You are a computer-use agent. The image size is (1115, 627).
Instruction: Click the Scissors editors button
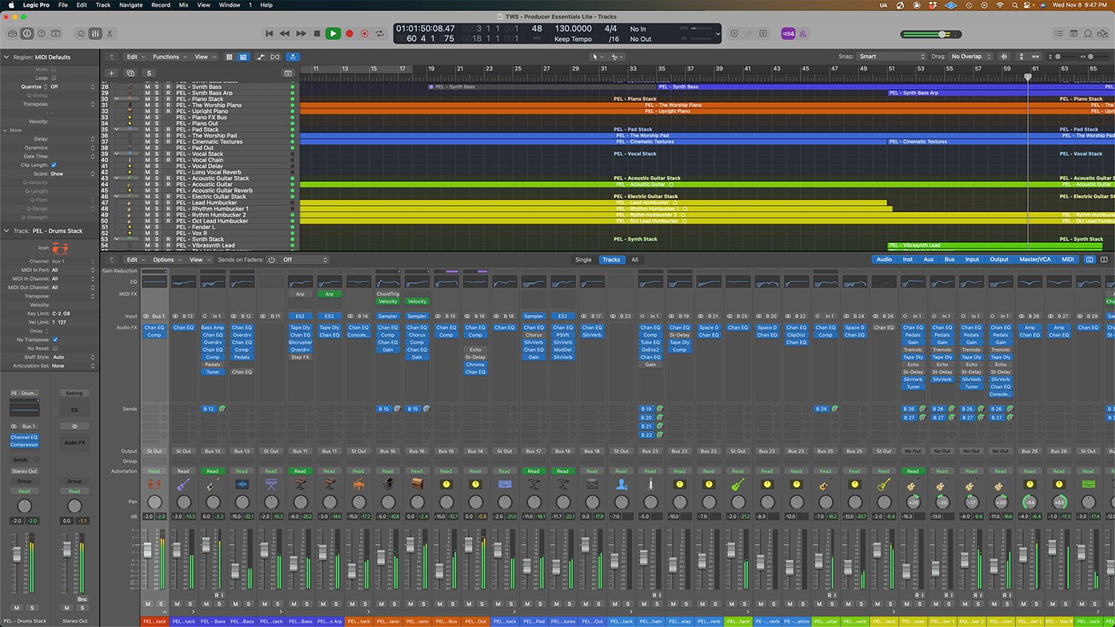click(x=110, y=33)
